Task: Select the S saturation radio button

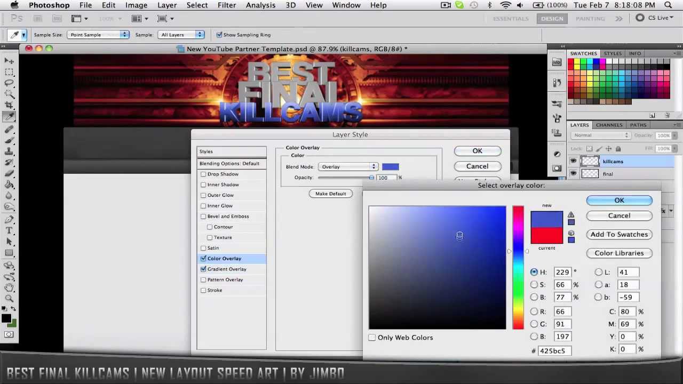Action: pyautogui.click(x=534, y=285)
